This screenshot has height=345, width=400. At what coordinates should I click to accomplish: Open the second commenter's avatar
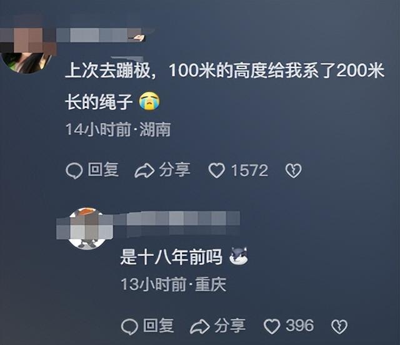86,228
